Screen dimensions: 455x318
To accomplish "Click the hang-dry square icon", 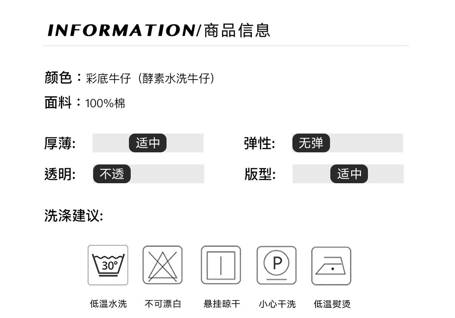I will (x=221, y=265).
